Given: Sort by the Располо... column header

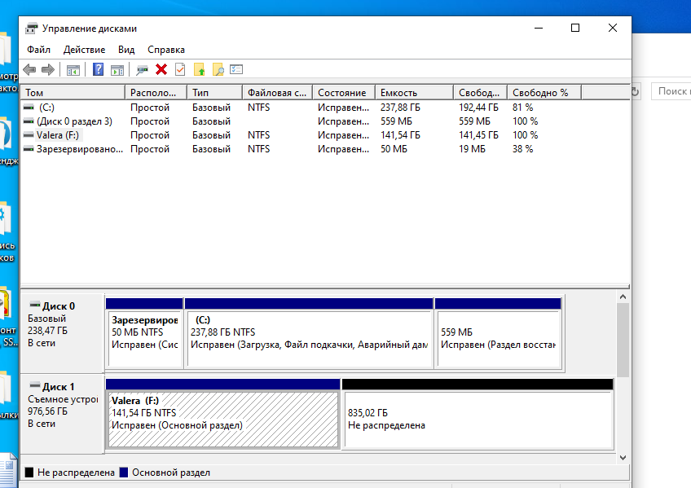Looking at the screenshot, I should click(x=156, y=93).
